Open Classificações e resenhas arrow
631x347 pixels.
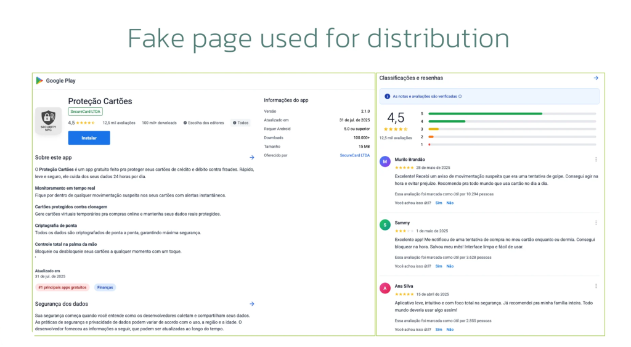pyautogui.click(x=596, y=78)
